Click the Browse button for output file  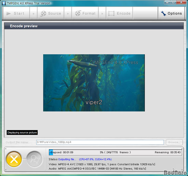174,142
